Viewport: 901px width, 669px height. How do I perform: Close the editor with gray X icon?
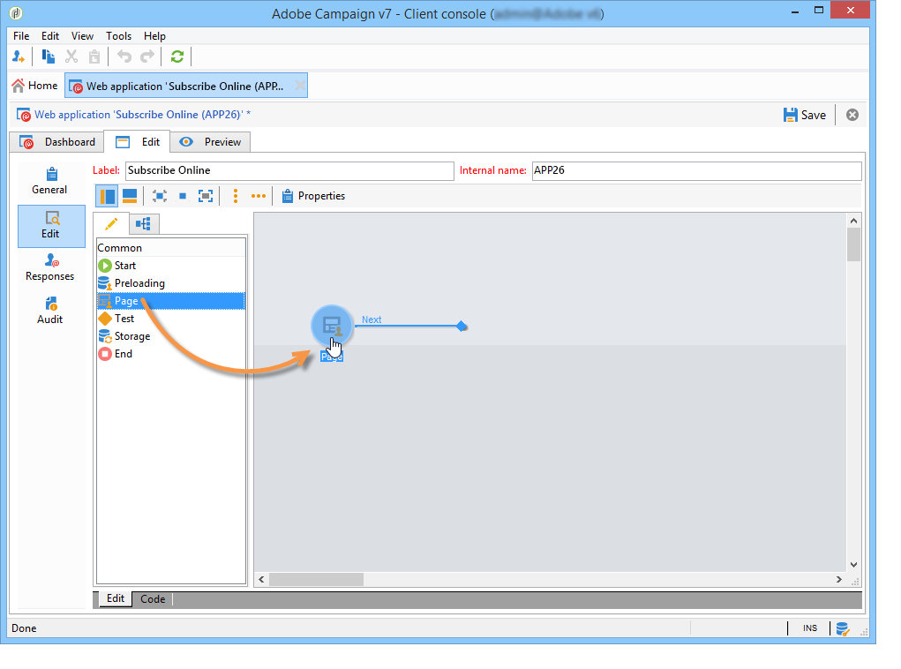click(x=852, y=115)
